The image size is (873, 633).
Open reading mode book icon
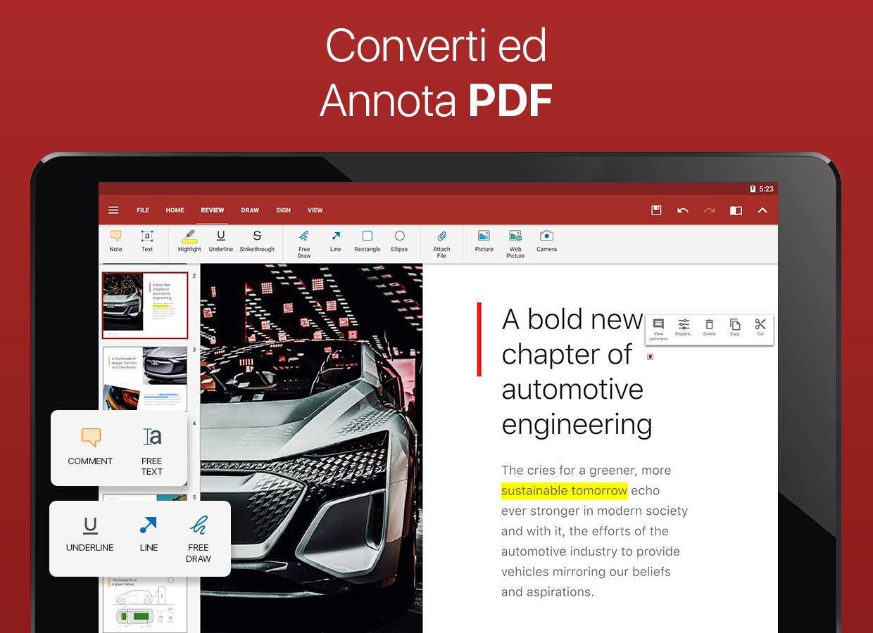[x=736, y=210]
